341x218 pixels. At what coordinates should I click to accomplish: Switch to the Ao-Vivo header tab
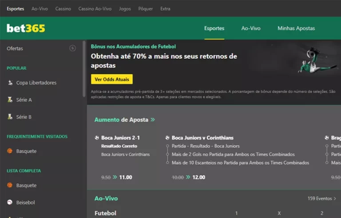coord(251,28)
